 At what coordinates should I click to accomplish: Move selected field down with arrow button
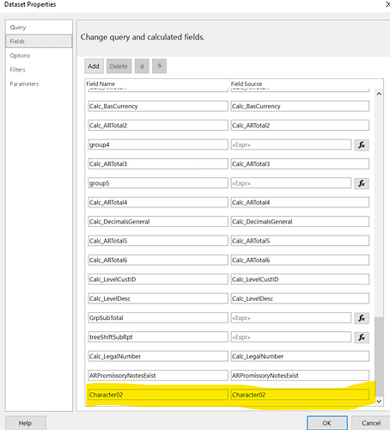[159, 66]
